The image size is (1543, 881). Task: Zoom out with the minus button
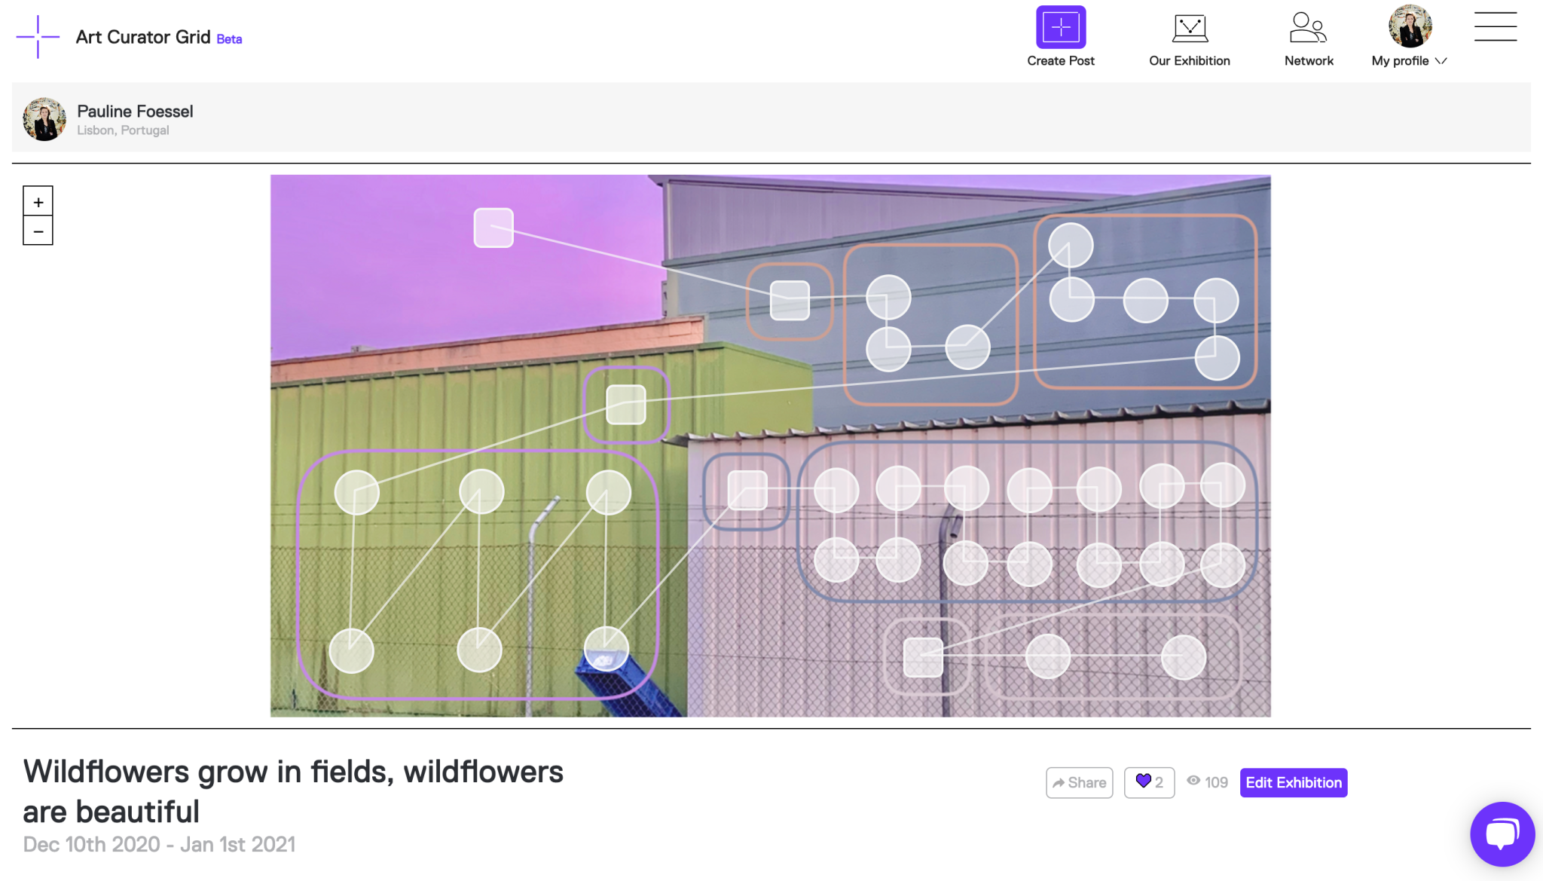pyautogui.click(x=38, y=231)
